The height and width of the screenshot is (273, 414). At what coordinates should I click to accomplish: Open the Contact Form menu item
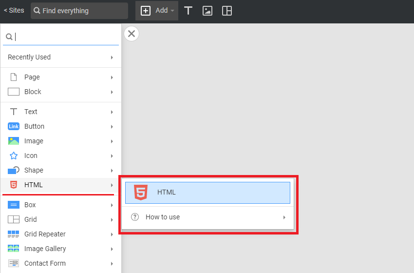point(61,263)
